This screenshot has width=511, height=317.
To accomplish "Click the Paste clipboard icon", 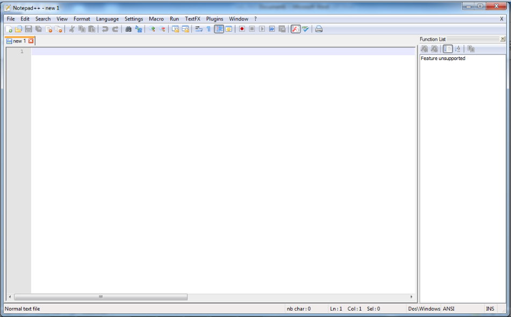I will 92,29.
